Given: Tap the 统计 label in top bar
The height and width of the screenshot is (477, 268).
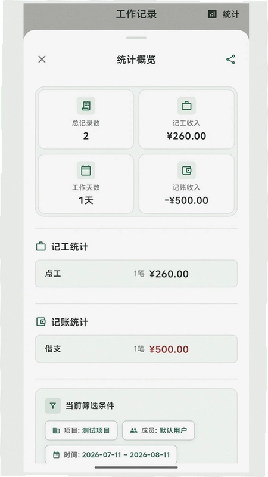Looking at the screenshot, I should point(231,14).
